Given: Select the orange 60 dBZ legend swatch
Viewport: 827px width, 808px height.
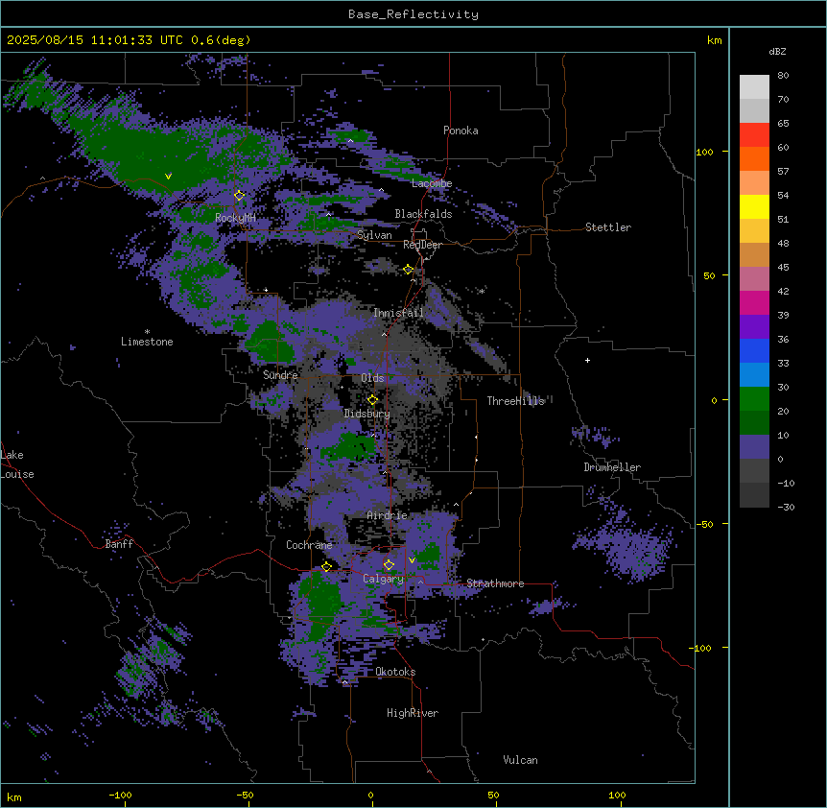Looking at the screenshot, I should coord(754,158).
